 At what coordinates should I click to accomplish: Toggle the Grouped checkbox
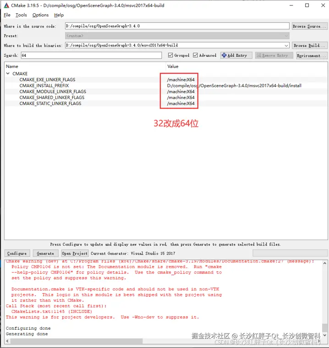(170, 55)
